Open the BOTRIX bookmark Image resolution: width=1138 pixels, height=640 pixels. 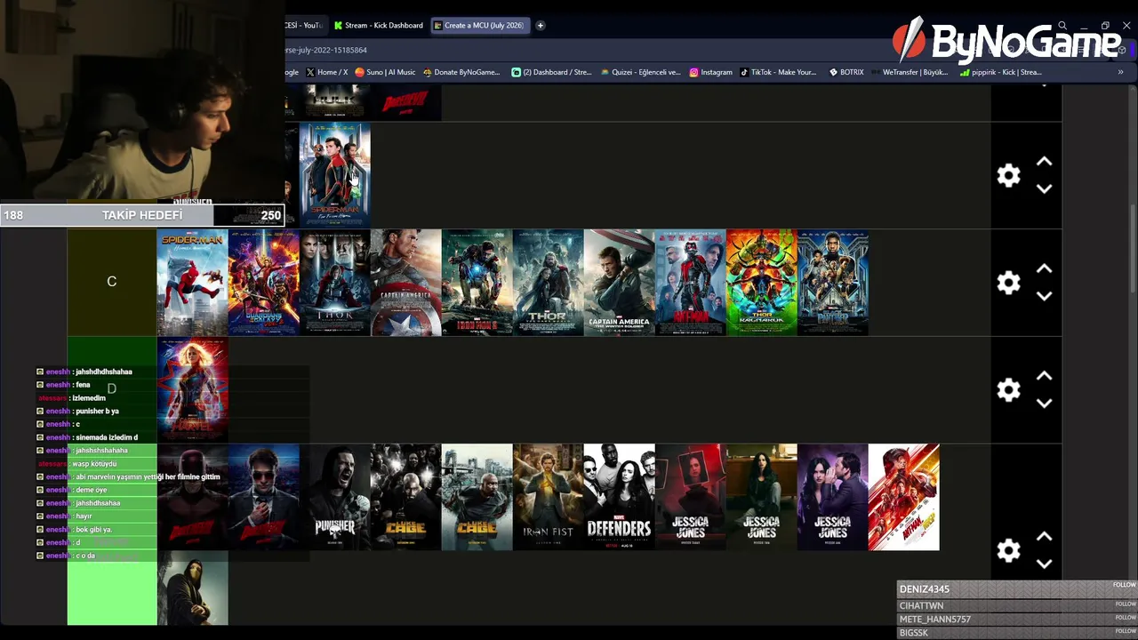click(x=846, y=72)
